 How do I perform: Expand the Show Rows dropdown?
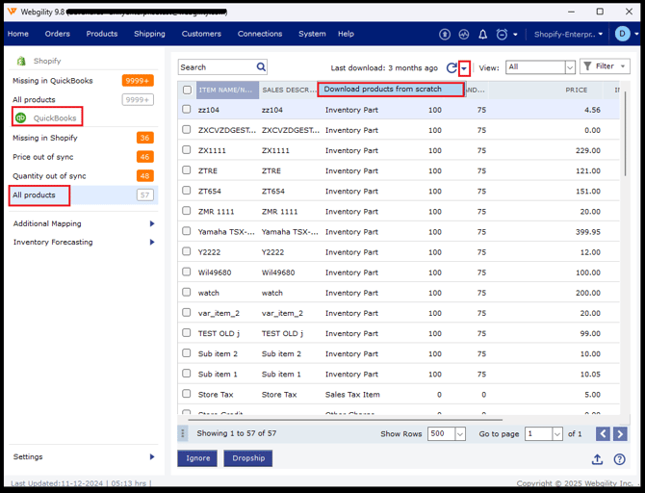click(x=447, y=434)
